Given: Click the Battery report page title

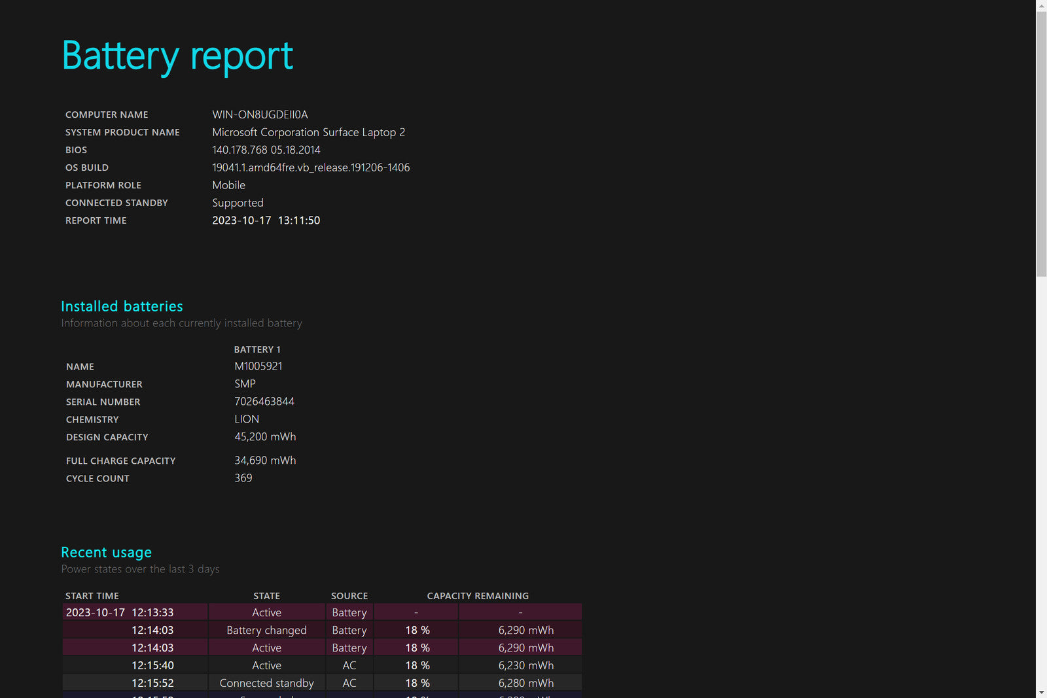Looking at the screenshot, I should (x=177, y=56).
